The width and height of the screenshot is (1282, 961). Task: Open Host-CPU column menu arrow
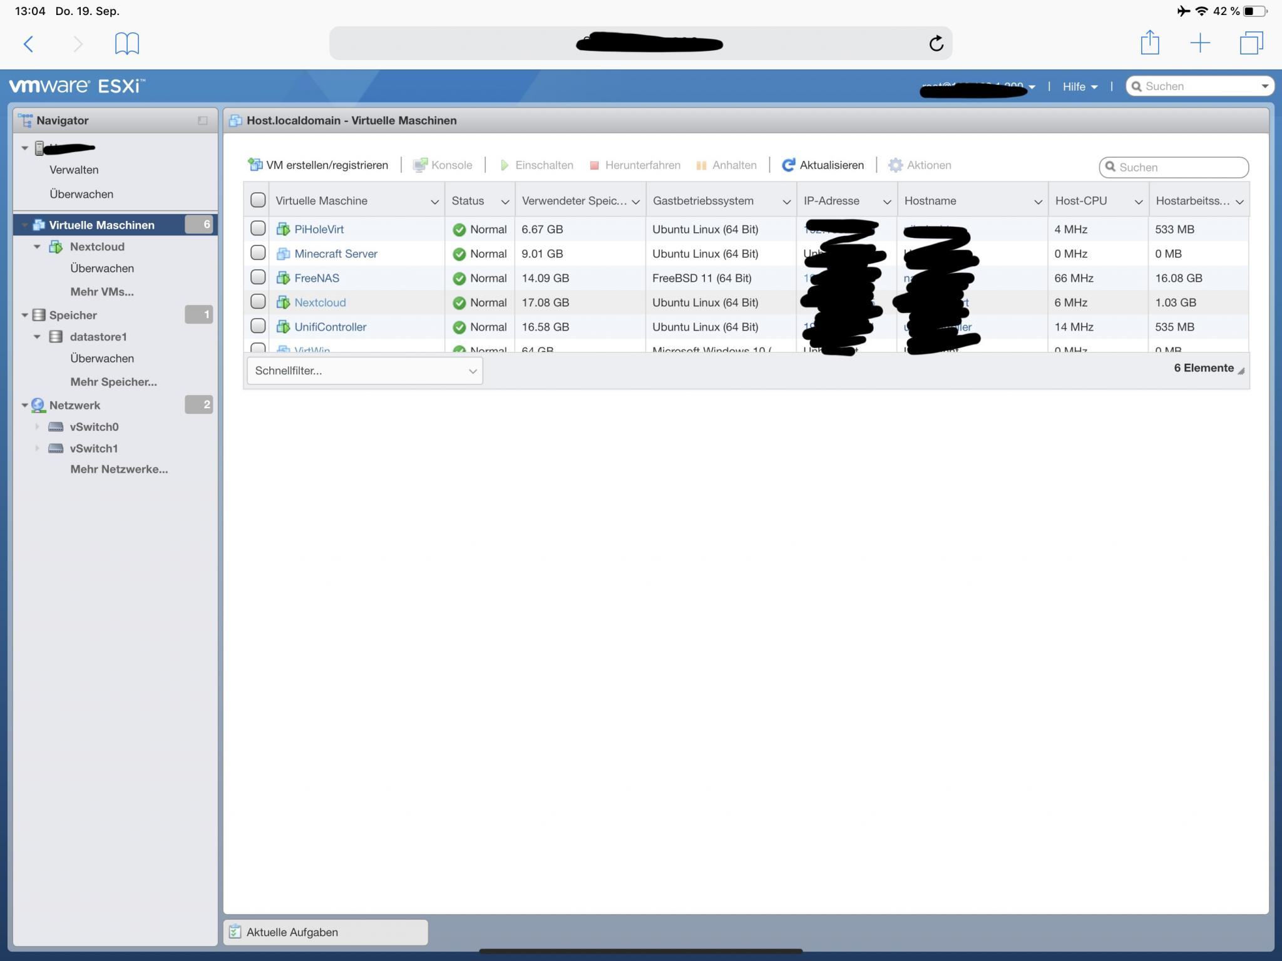coord(1139,202)
